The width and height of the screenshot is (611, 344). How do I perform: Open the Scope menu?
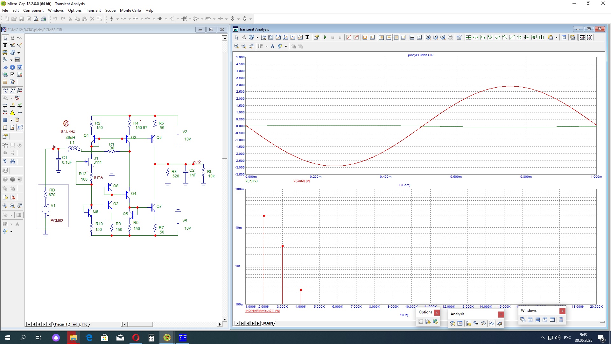(110, 11)
